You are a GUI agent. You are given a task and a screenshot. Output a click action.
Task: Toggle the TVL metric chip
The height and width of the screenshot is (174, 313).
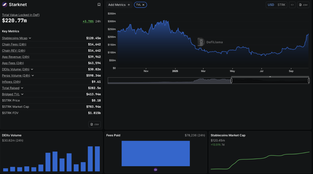pyautogui.click(x=138, y=5)
